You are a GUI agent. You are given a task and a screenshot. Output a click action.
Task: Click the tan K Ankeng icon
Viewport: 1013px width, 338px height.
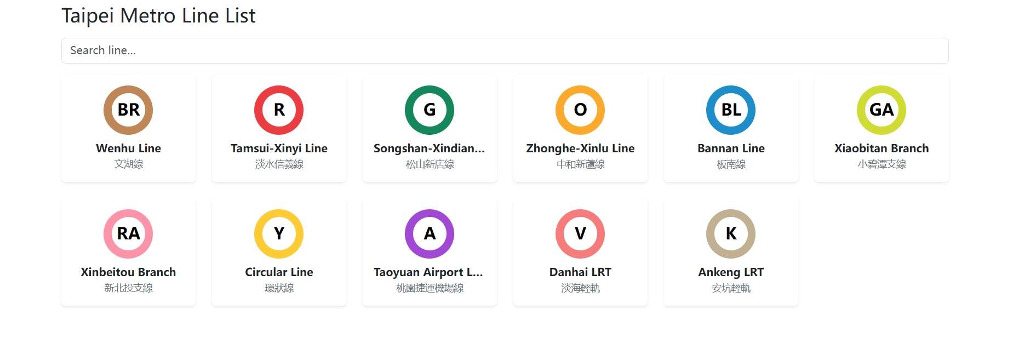[731, 233]
